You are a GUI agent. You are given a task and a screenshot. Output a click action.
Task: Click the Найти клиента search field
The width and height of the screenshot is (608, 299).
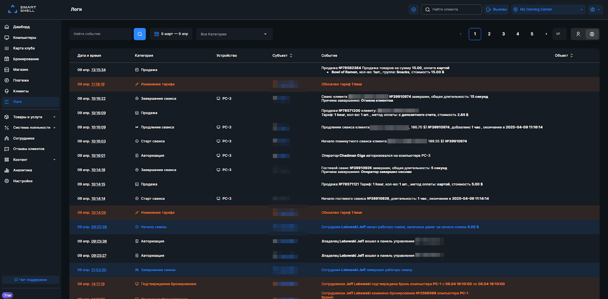[x=451, y=10]
